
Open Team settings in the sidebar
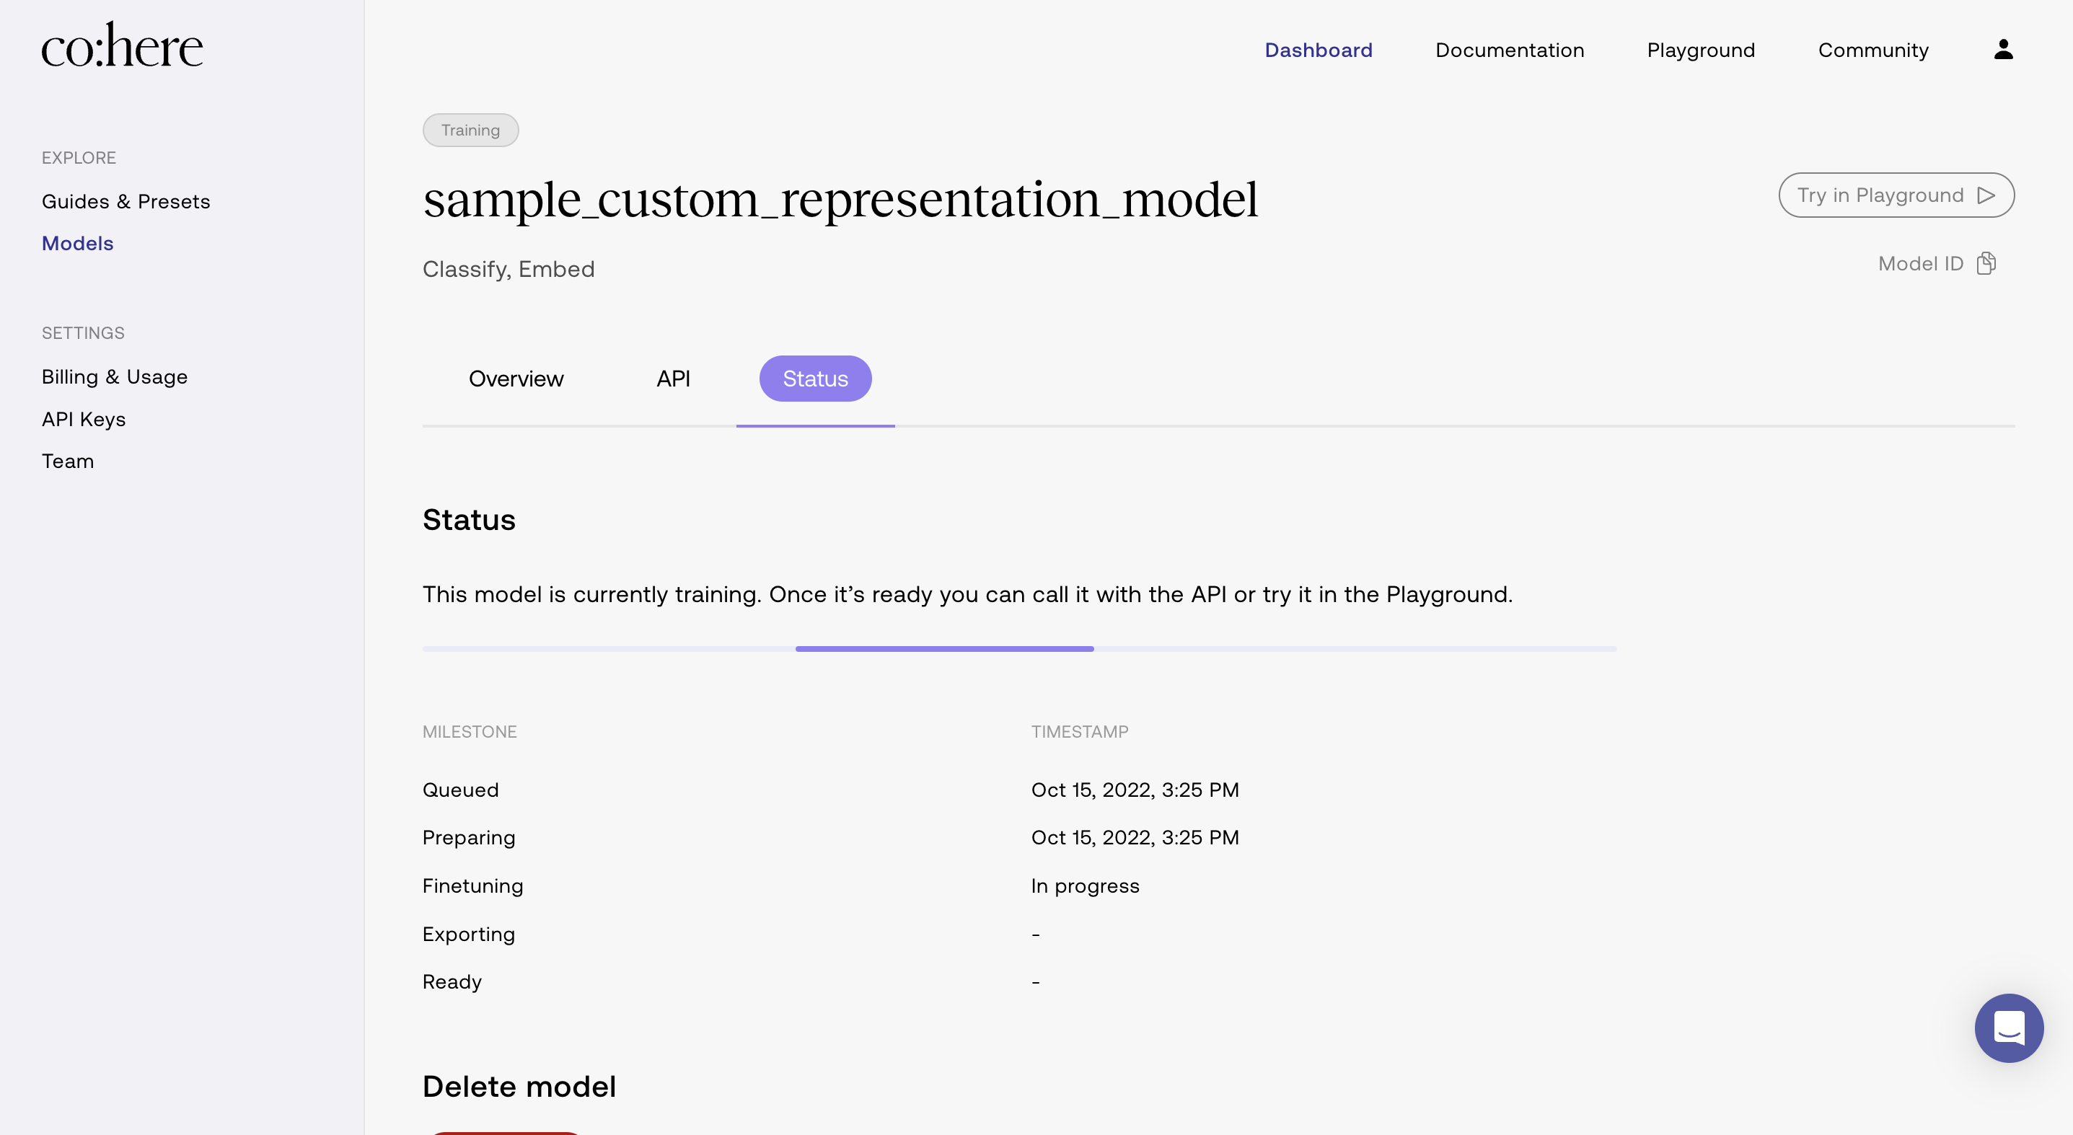point(68,461)
